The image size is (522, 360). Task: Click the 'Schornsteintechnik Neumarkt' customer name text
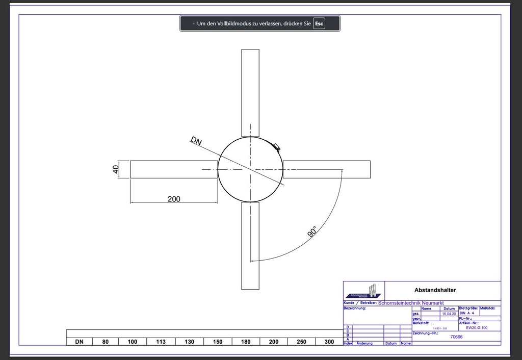pyautogui.click(x=411, y=303)
